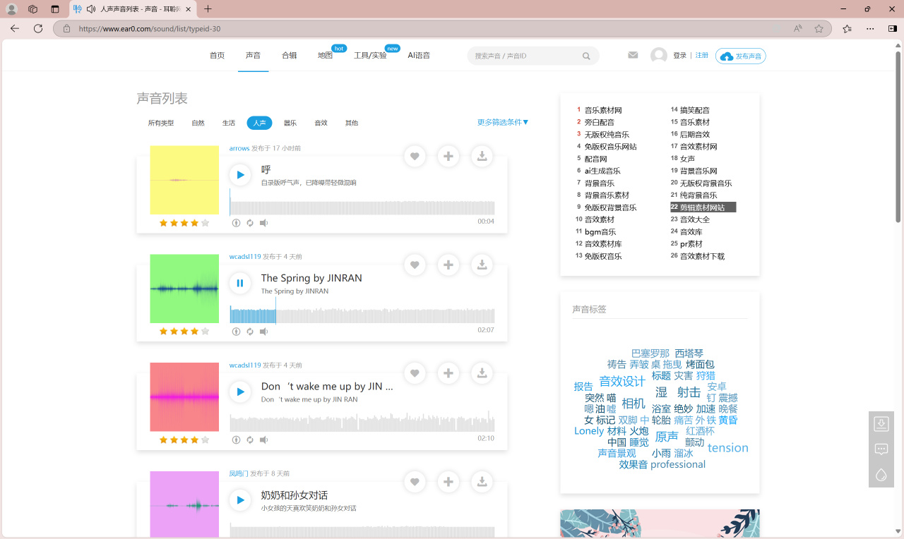Filter sounds by 生活 category
Viewport: 904px width, 539px height.
point(229,123)
